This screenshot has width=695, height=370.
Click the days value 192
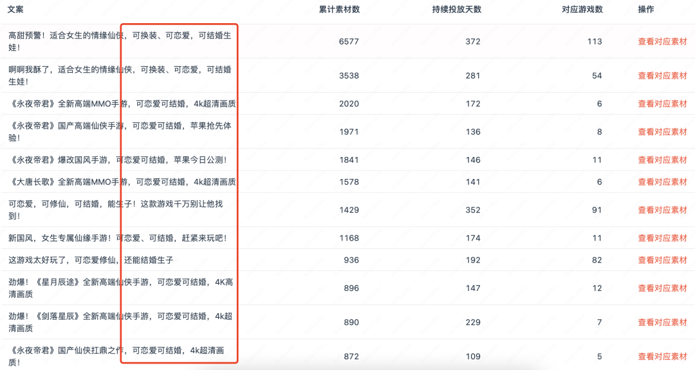tap(473, 260)
